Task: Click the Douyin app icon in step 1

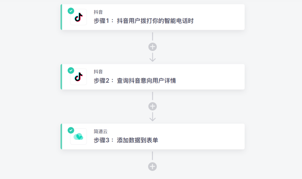Action: (79, 17)
